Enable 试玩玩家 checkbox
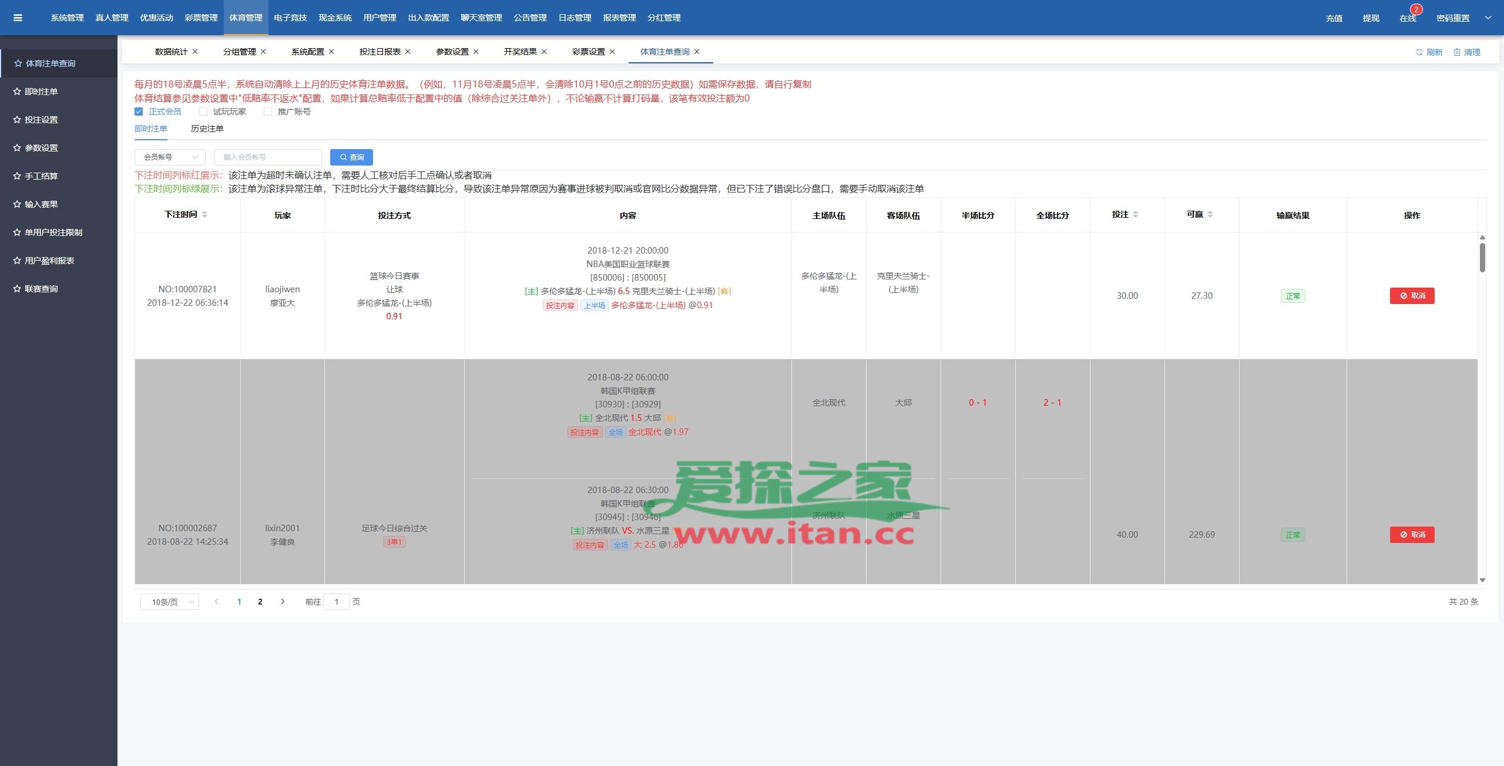The width and height of the screenshot is (1504, 766). coord(203,112)
